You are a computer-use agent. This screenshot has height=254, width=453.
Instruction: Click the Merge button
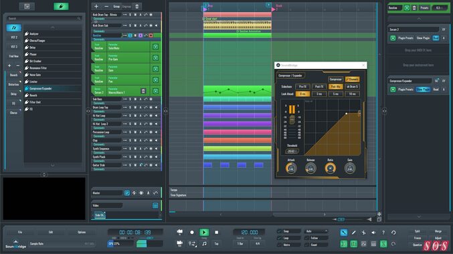click(438, 231)
